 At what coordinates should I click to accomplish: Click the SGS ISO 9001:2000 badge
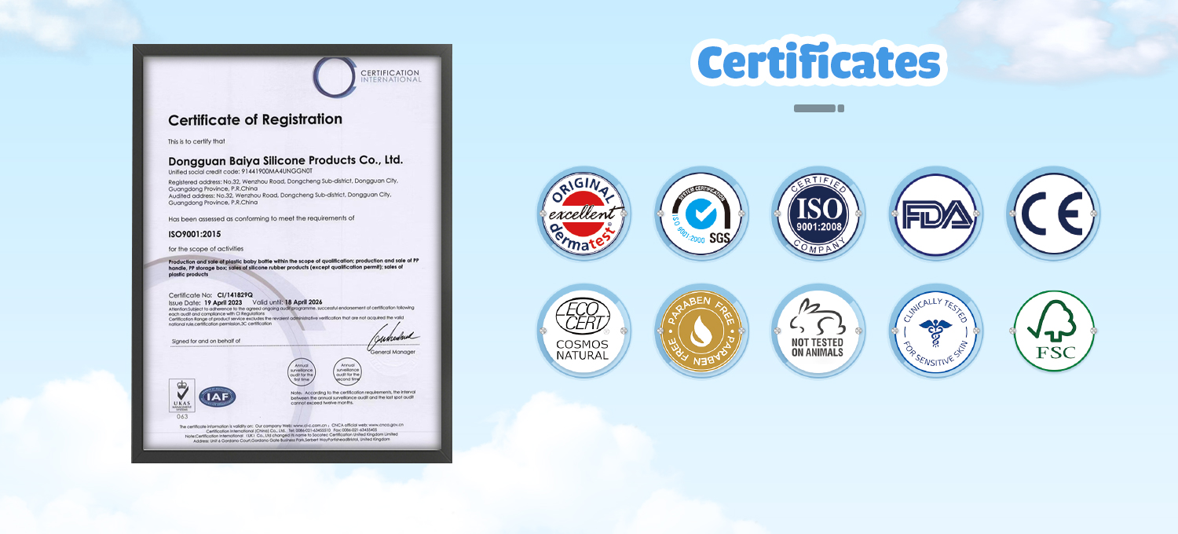701,214
